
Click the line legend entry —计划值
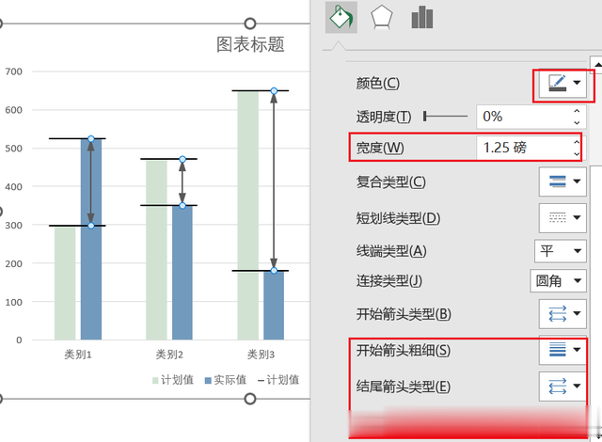[278, 380]
